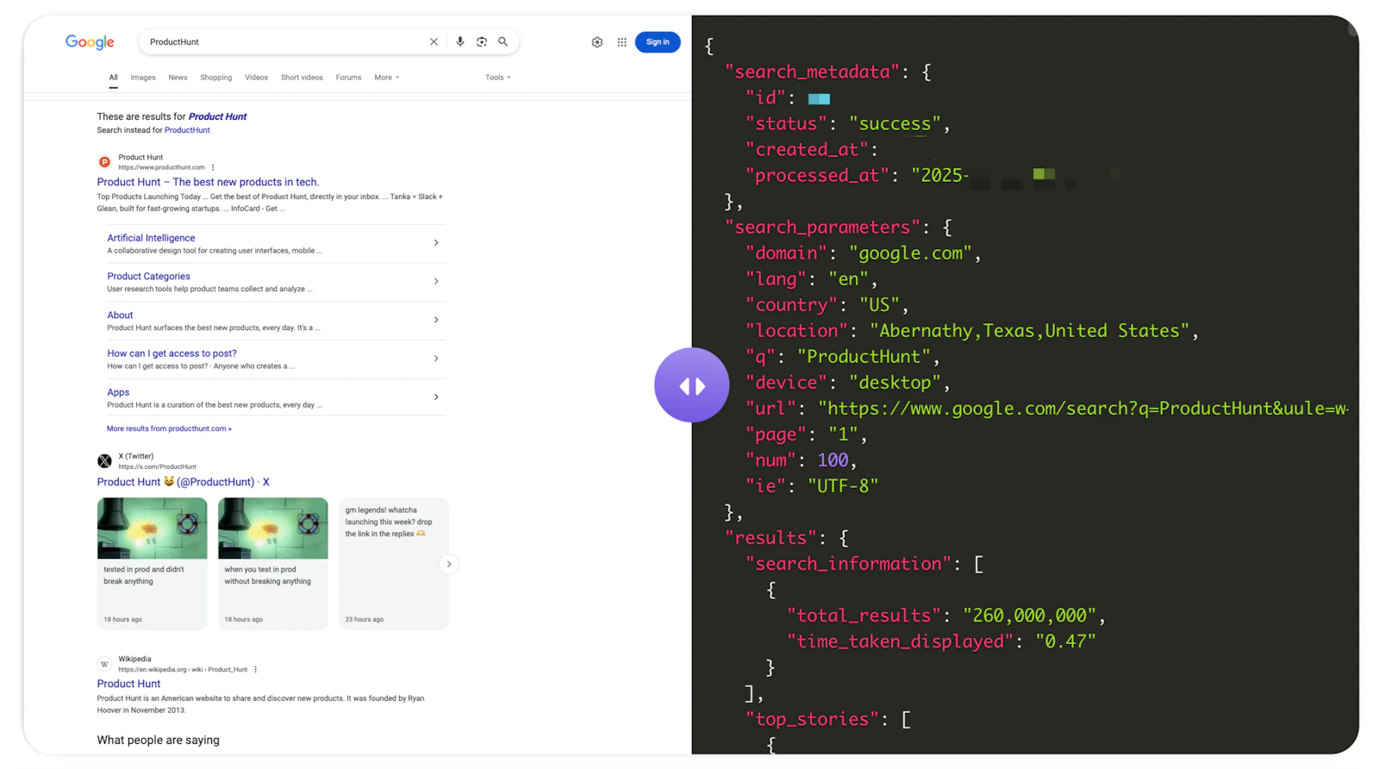Click the "top_stories" key in JSON

click(x=811, y=718)
